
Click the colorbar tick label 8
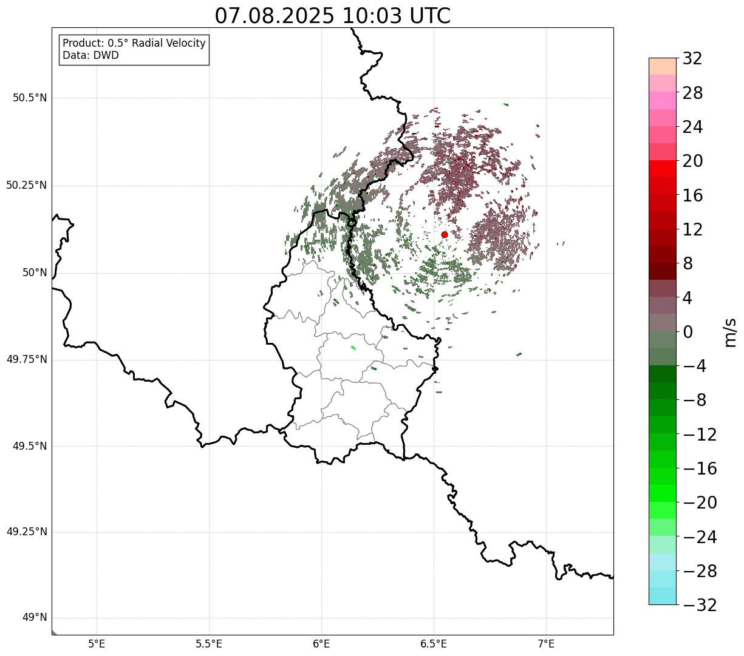pos(688,264)
